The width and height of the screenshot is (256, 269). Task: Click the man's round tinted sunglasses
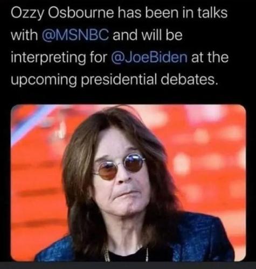tap(120, 166)
